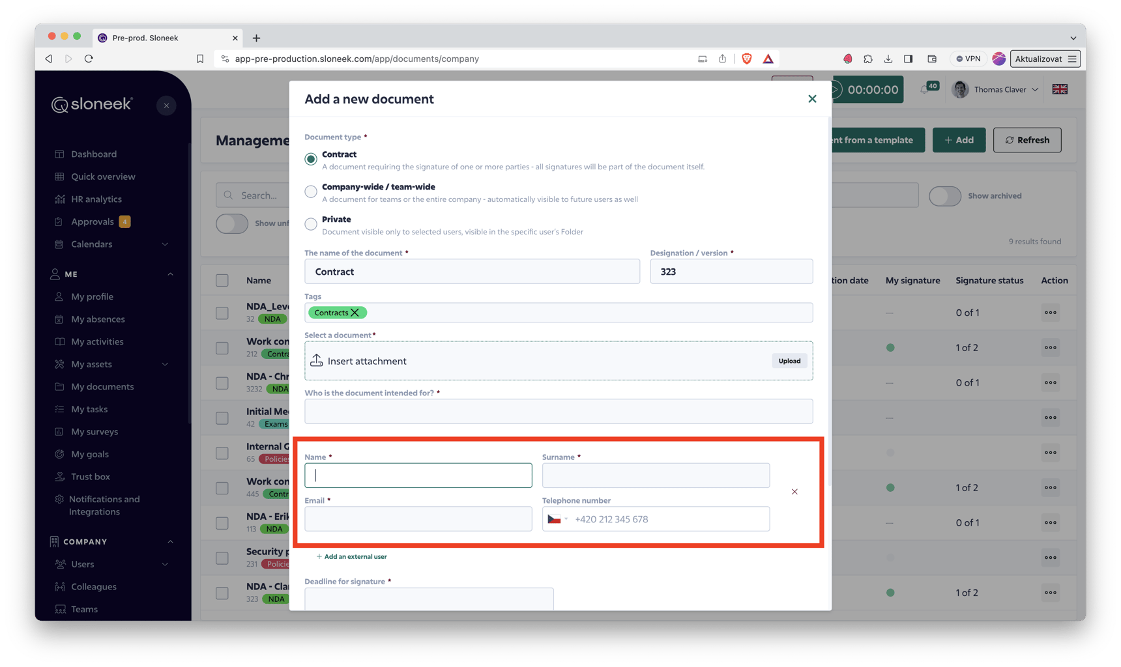Click the Brave shield icon in address bar
The width and height of the screenshot is (1121, 667).
[x=747, y=59]
